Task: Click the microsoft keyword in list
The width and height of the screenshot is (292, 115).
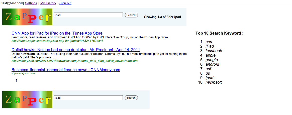Action: [214, 82]
